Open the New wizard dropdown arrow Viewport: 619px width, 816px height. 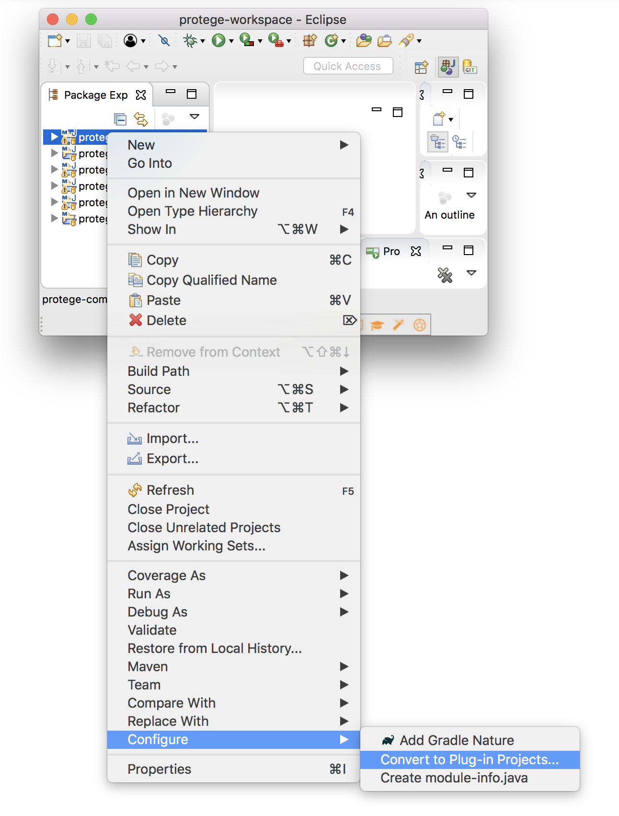(67, 41)
